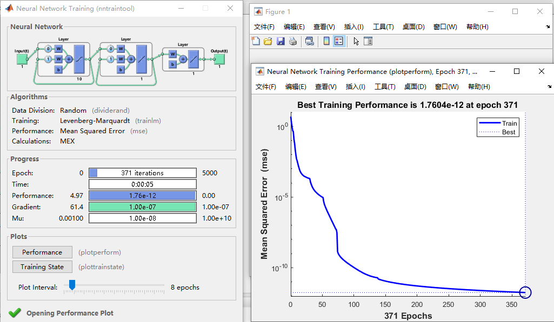
Task: Open 查看(V) menu in Figure 1 window
Action: click(x=324, y=27)
